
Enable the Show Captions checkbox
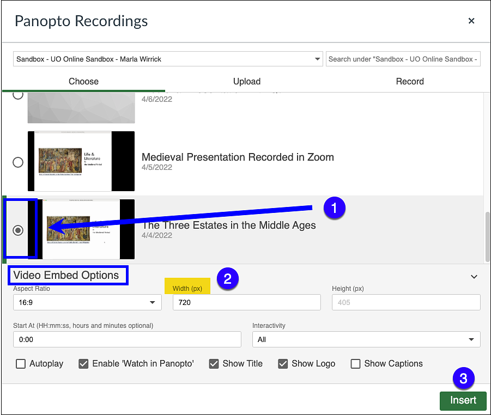click(355, 364)
